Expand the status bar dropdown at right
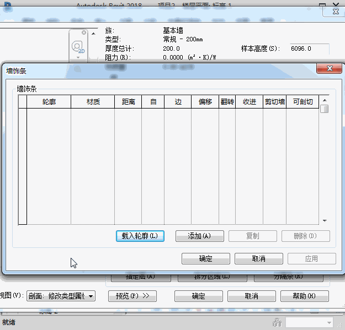Screen dimensions: 345x330 [329, 323]
